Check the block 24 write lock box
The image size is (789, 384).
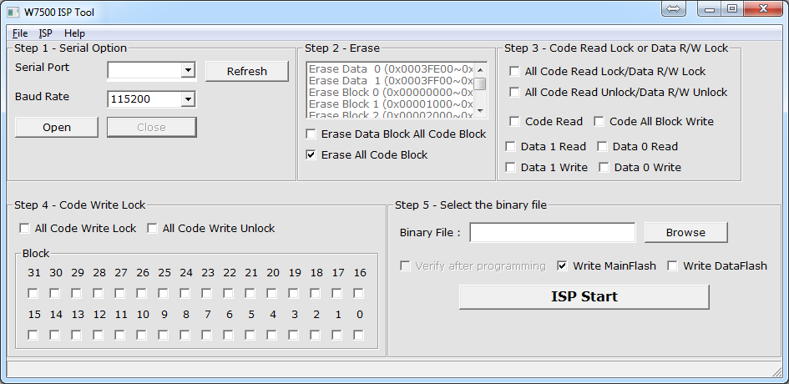(185, 293)
